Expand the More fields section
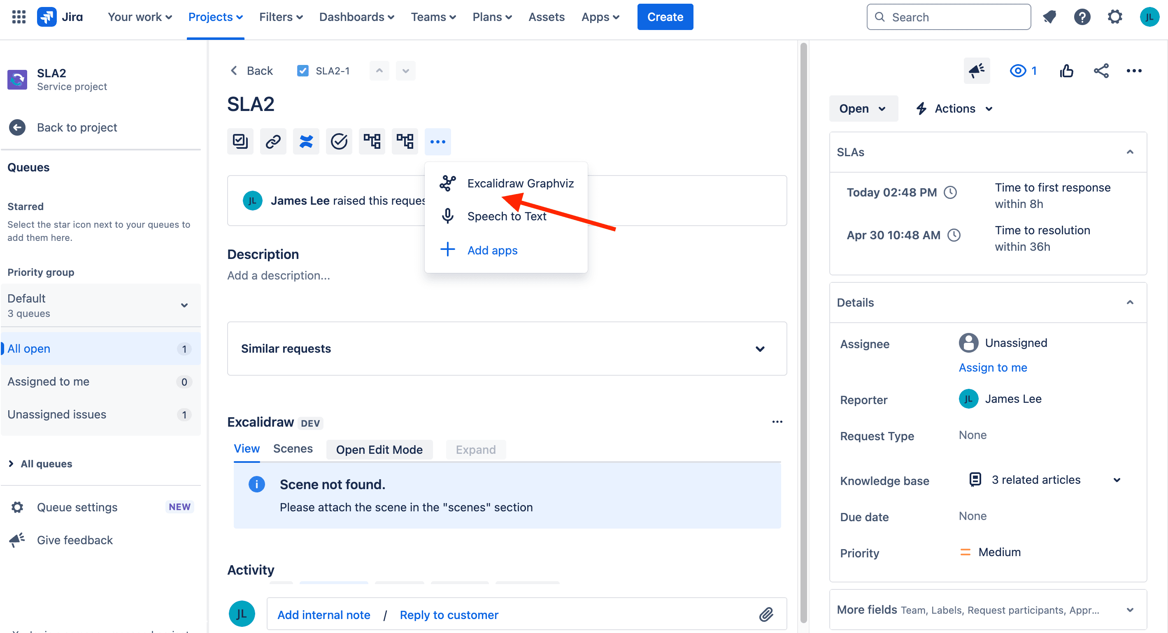 [1130, 610]
